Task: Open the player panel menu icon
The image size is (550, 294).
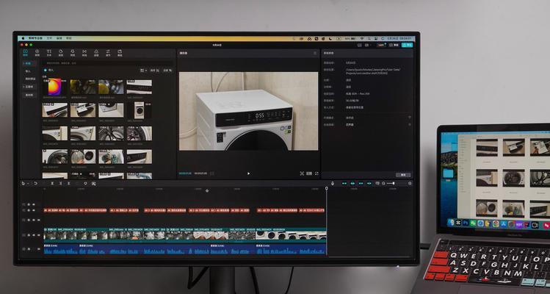Action: click(x=314, y=53)
